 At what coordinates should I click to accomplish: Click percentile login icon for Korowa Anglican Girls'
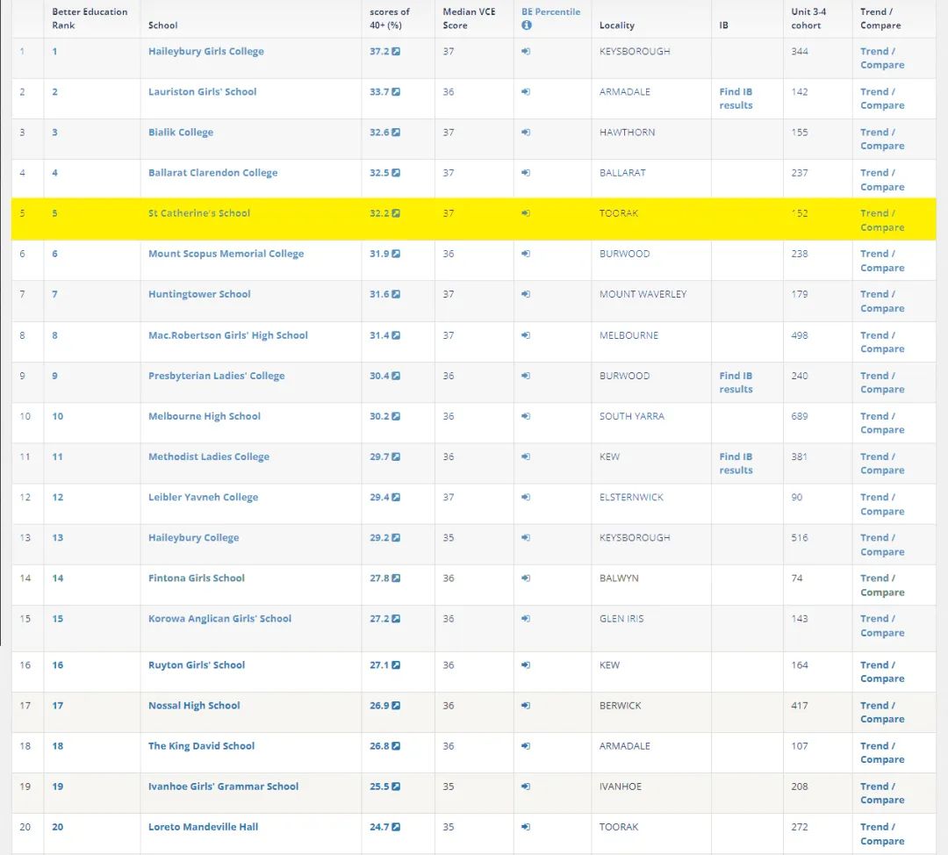pyautogui.click(x=526, y=619)
